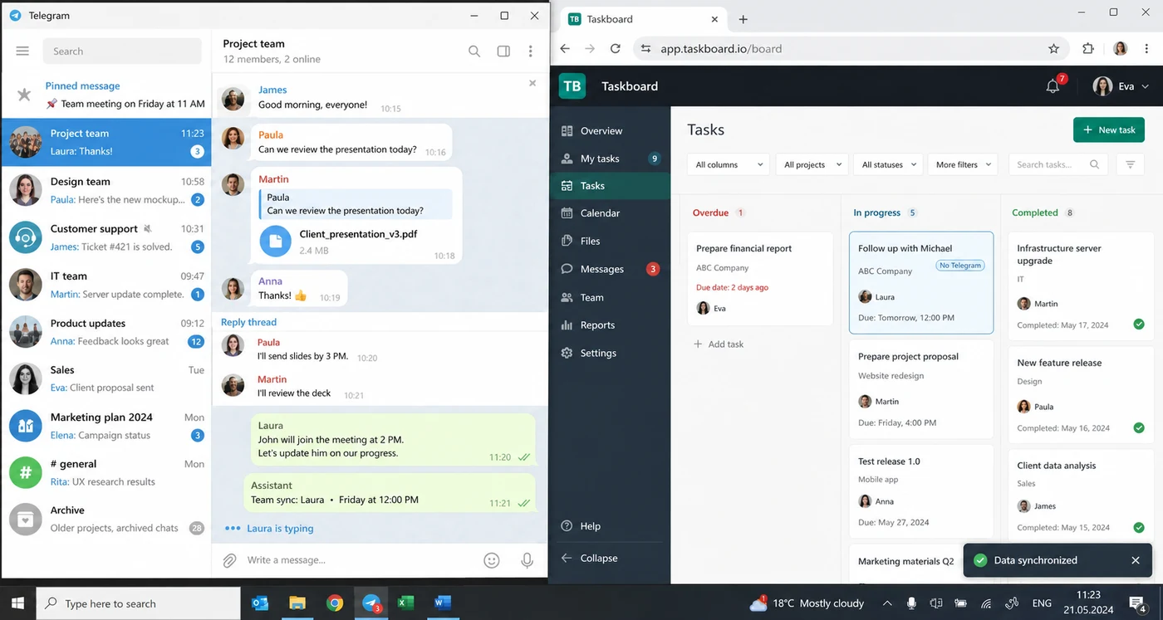
Task: Expand the Eva user account menu
Action: [1121, 86]
